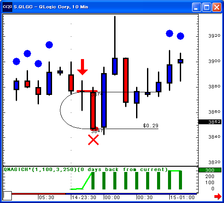The image size is (224, 203).
Task: Maximize the QLogic Corp chart window
Action: click(x=206, y=7)
